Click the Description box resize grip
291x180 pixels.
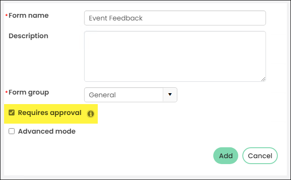[x=263, y=79]
